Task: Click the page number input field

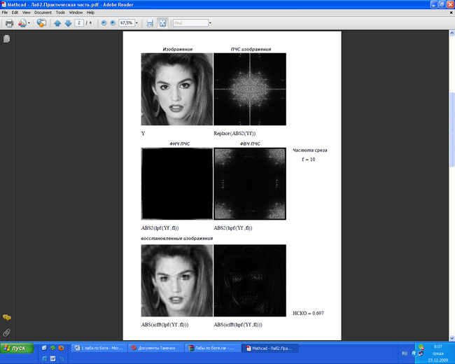Action: [80, 23]
